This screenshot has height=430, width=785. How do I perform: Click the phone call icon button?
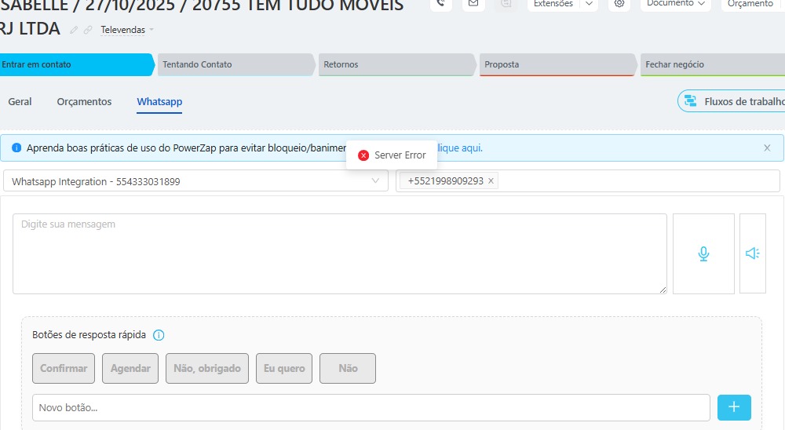441,3
